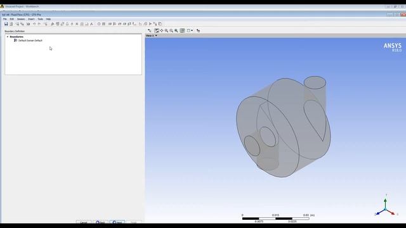The width and height of the screenshot is (406, 228).
Task: Open the viewport layout dropdown arrow
Action: [192, 30]
